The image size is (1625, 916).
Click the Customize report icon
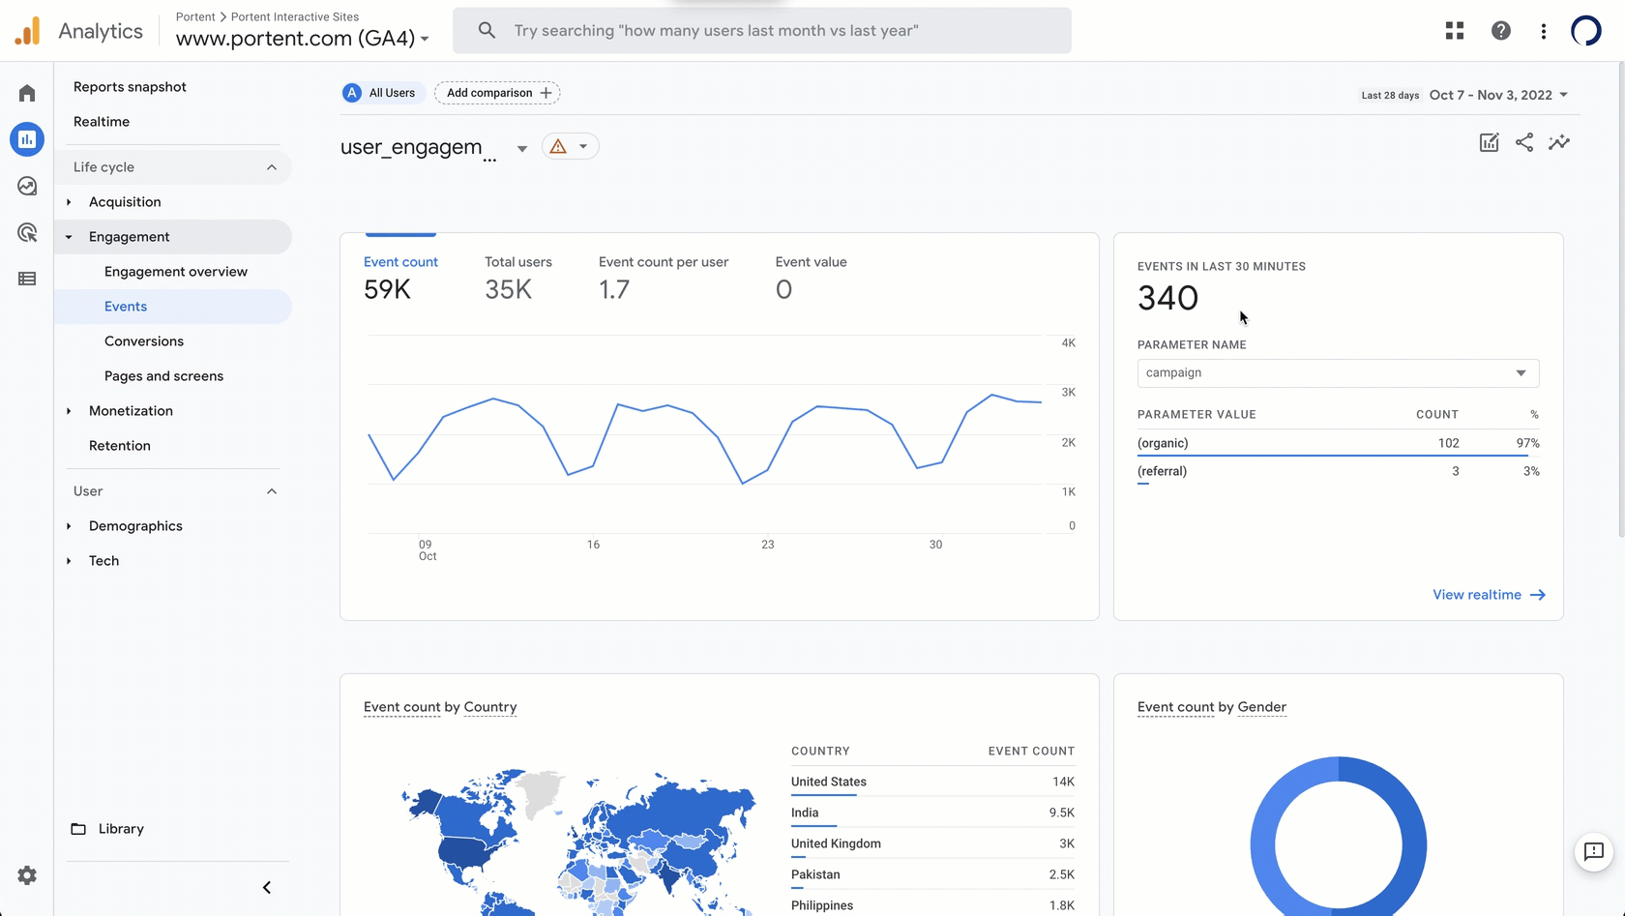pos(1489,143)
